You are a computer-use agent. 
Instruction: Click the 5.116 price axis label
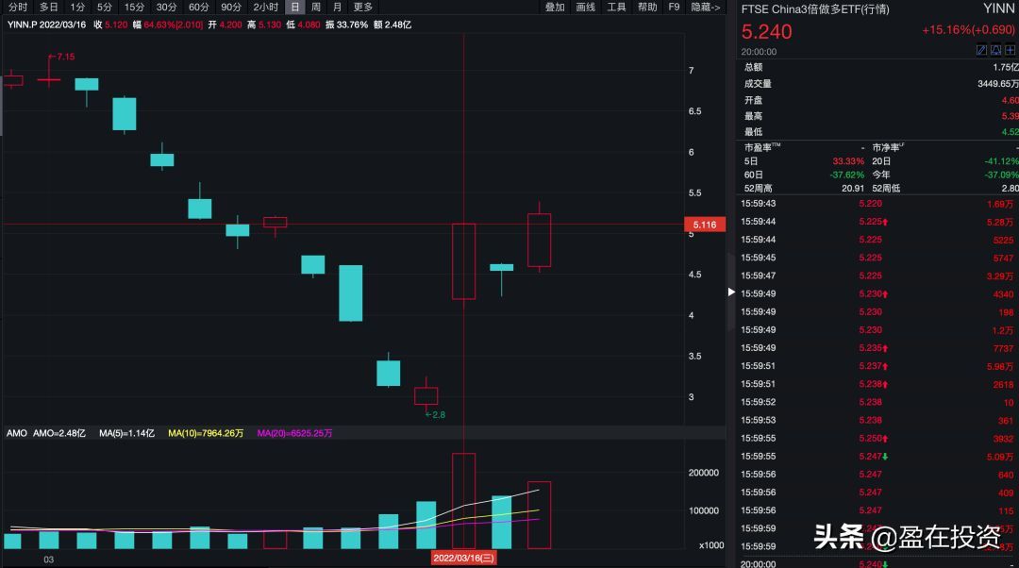tap(704, 225)
